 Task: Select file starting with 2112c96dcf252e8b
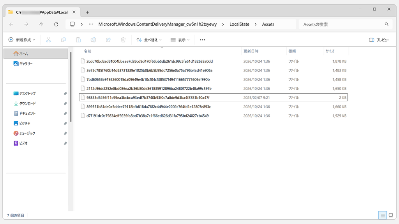click(x=213, y=88)
